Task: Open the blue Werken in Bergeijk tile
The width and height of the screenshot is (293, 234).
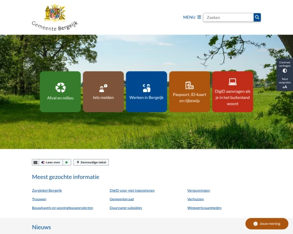Action: (146, 92)
